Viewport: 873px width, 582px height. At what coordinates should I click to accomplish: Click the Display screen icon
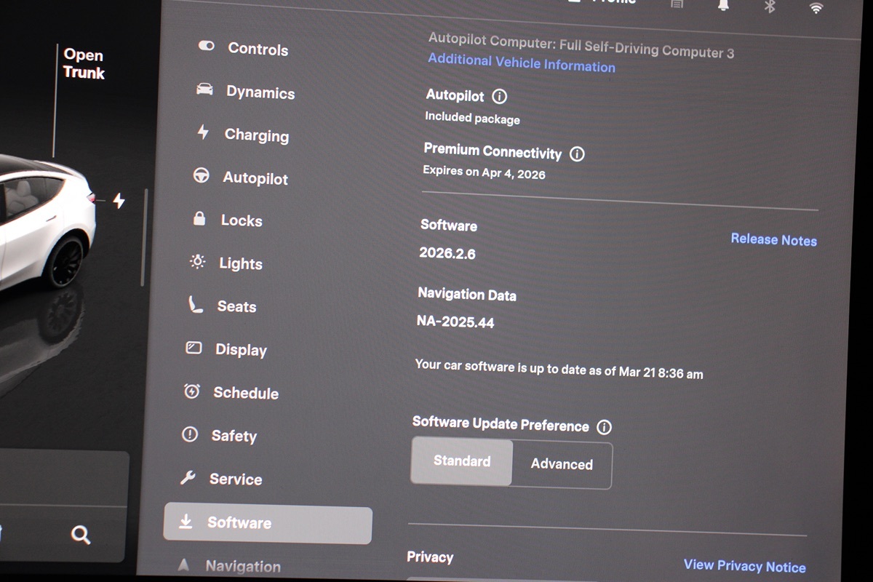[194, 348]
